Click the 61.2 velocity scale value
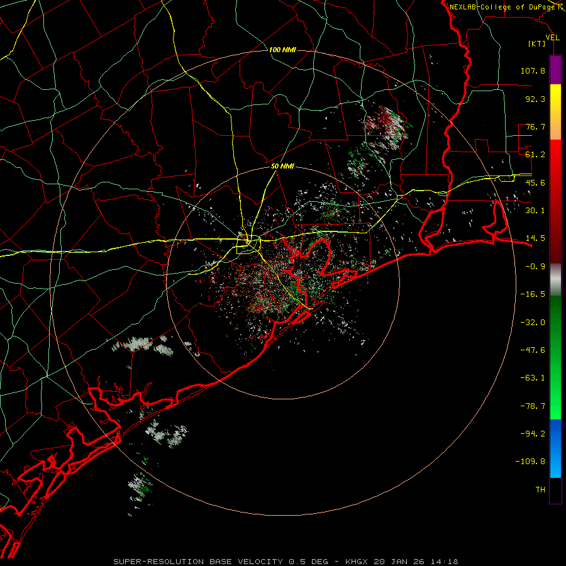566x566 pixels. (x=535, y=155)
